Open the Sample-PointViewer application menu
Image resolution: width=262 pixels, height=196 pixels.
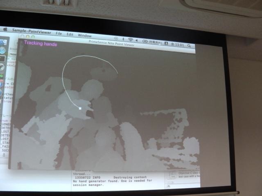point(32,31)
